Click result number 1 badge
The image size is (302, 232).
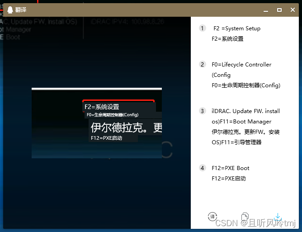click(202, 28)
